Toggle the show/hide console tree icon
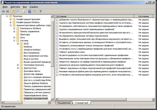The image size is (157, 110). click(18, 11)
